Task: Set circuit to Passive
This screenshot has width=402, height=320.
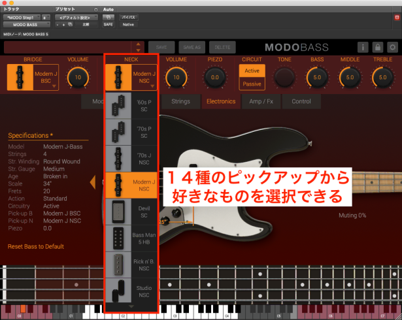Action: 252,84
